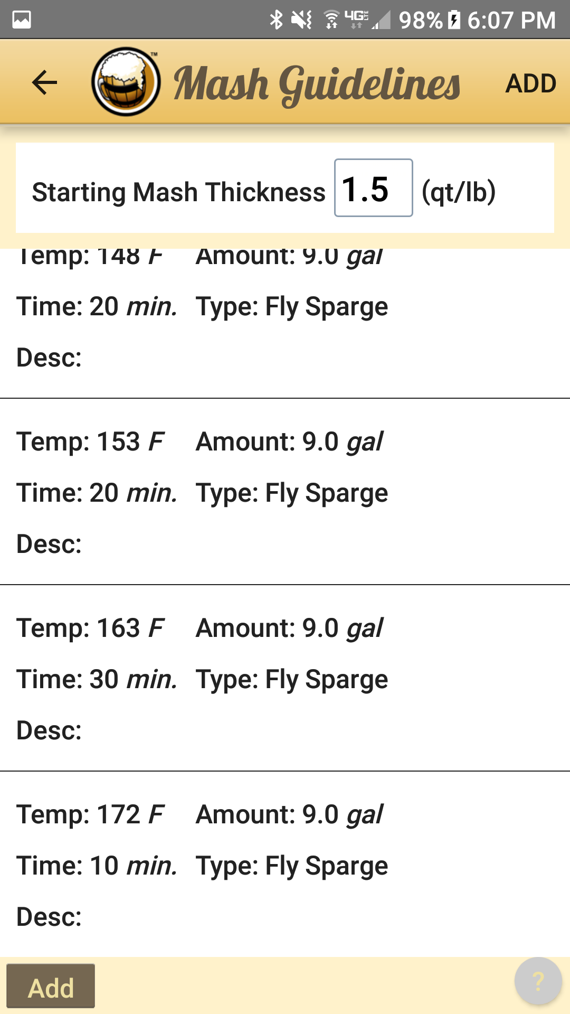Tap the Mash Guidelines title

[x=317, y=83]
